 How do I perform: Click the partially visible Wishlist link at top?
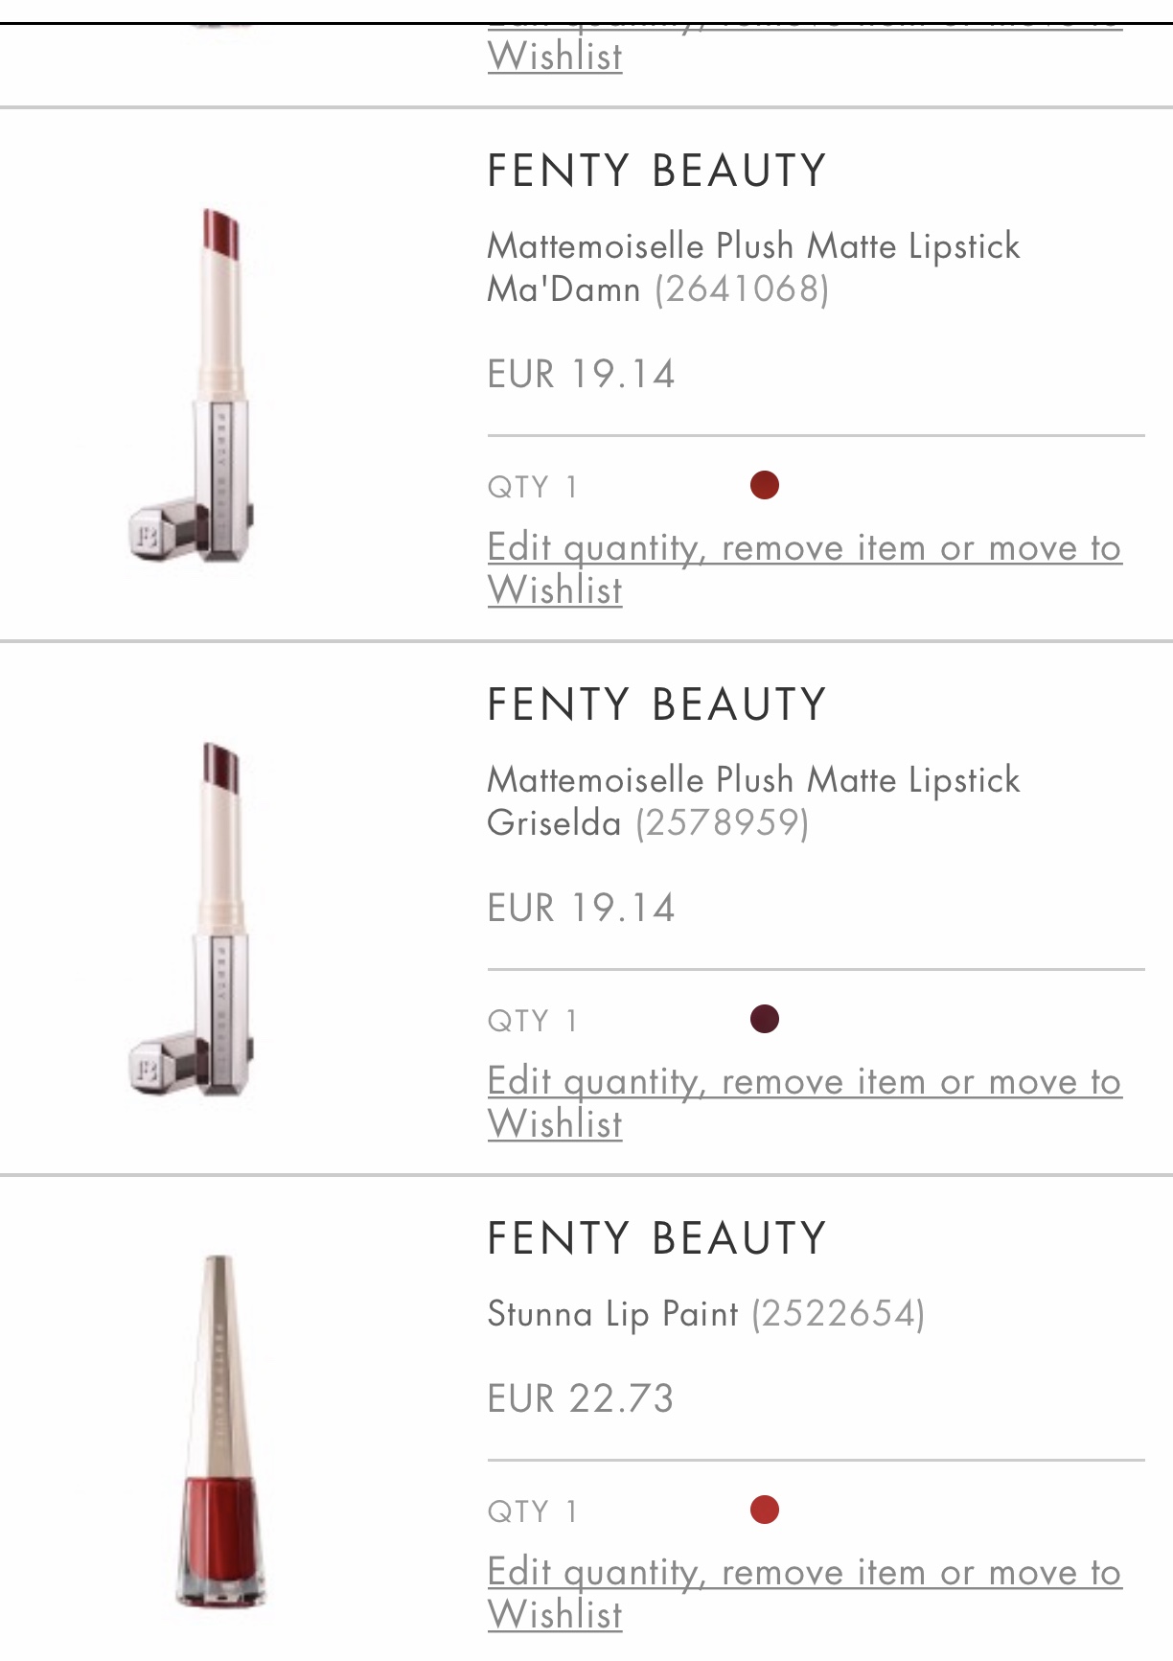[555, 57]
